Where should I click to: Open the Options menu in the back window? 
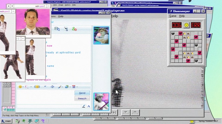(x=68, y=5)
